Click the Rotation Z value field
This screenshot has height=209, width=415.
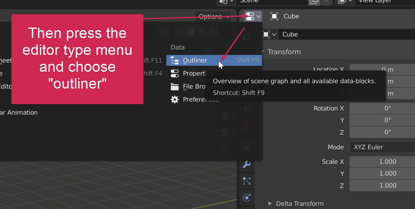pos(382,132)
